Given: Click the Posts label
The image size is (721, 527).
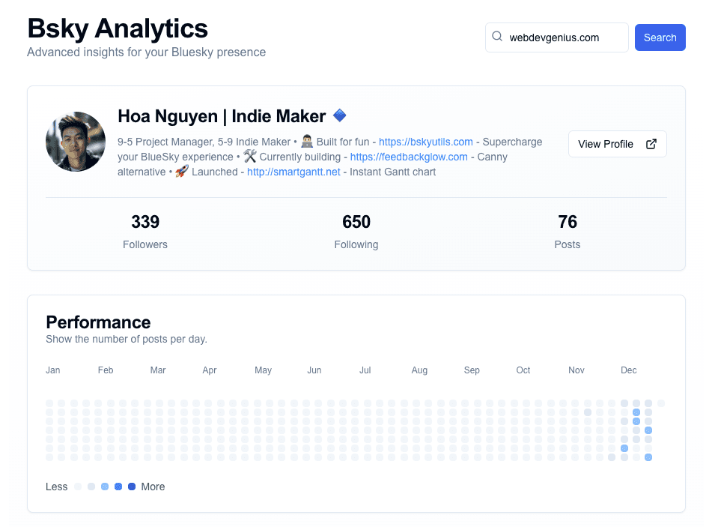Looking at the screenshot, I should 568,244.
